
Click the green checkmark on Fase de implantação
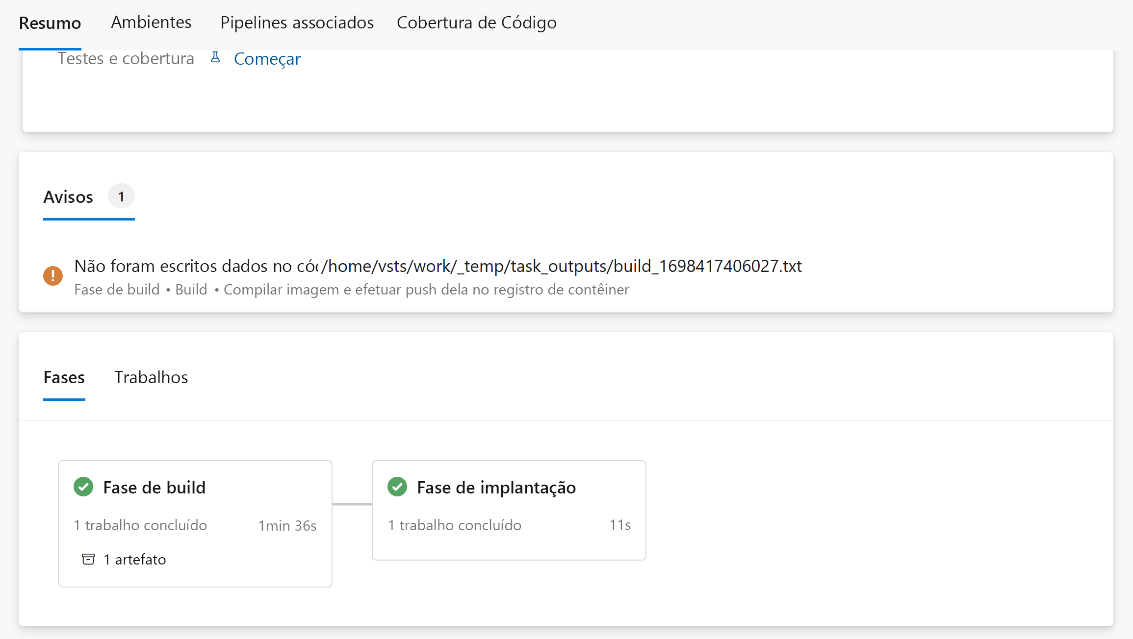[397, 487]
